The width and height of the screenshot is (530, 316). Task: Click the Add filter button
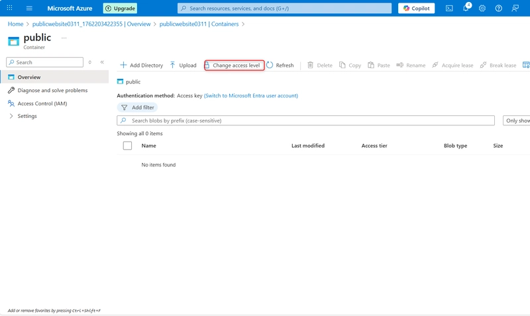tap(137, 107)
